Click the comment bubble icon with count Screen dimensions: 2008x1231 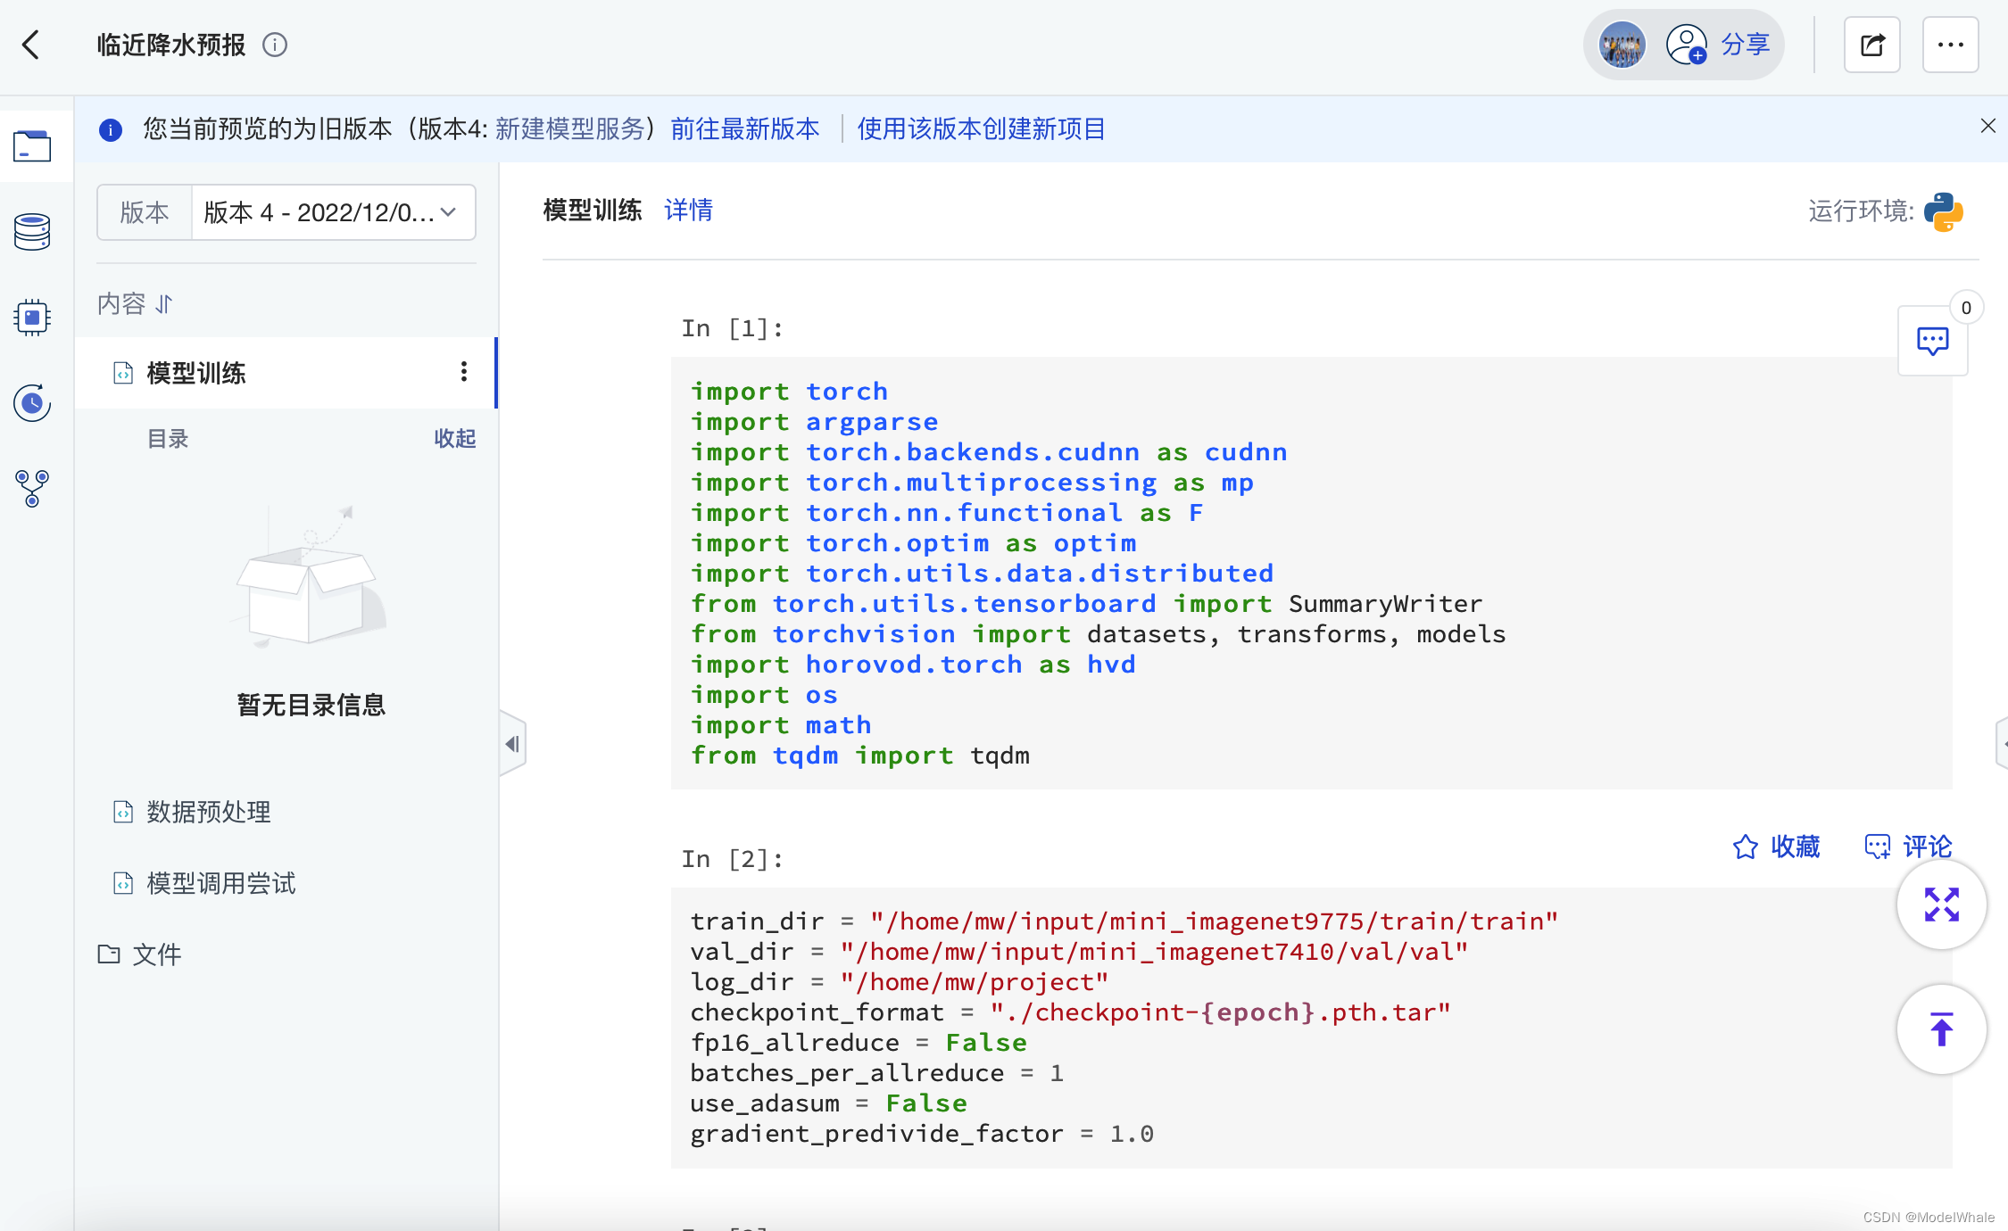click(1933, 341)
